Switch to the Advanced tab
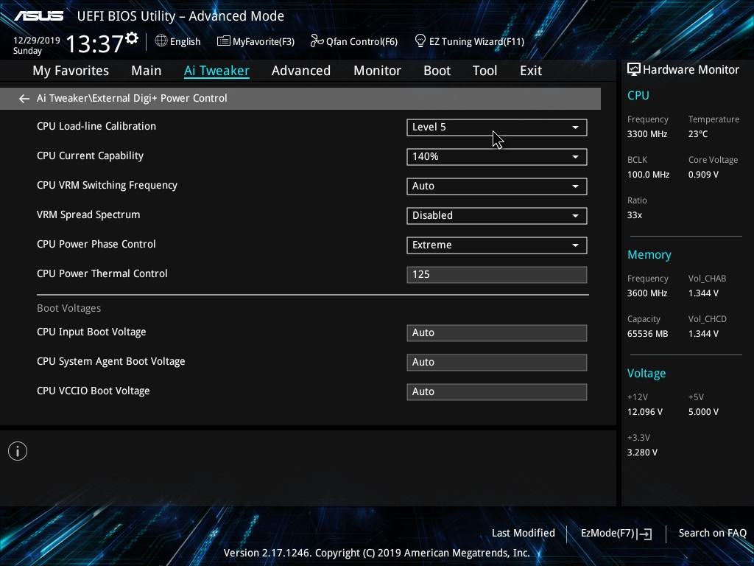Image resolution: width=754 pixels, height=566 pixels. 301,71
